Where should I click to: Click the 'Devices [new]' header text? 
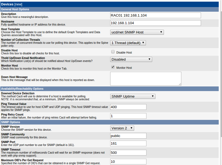12,4
